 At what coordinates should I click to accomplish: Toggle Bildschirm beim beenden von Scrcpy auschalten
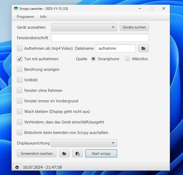[x=20, y=133]
